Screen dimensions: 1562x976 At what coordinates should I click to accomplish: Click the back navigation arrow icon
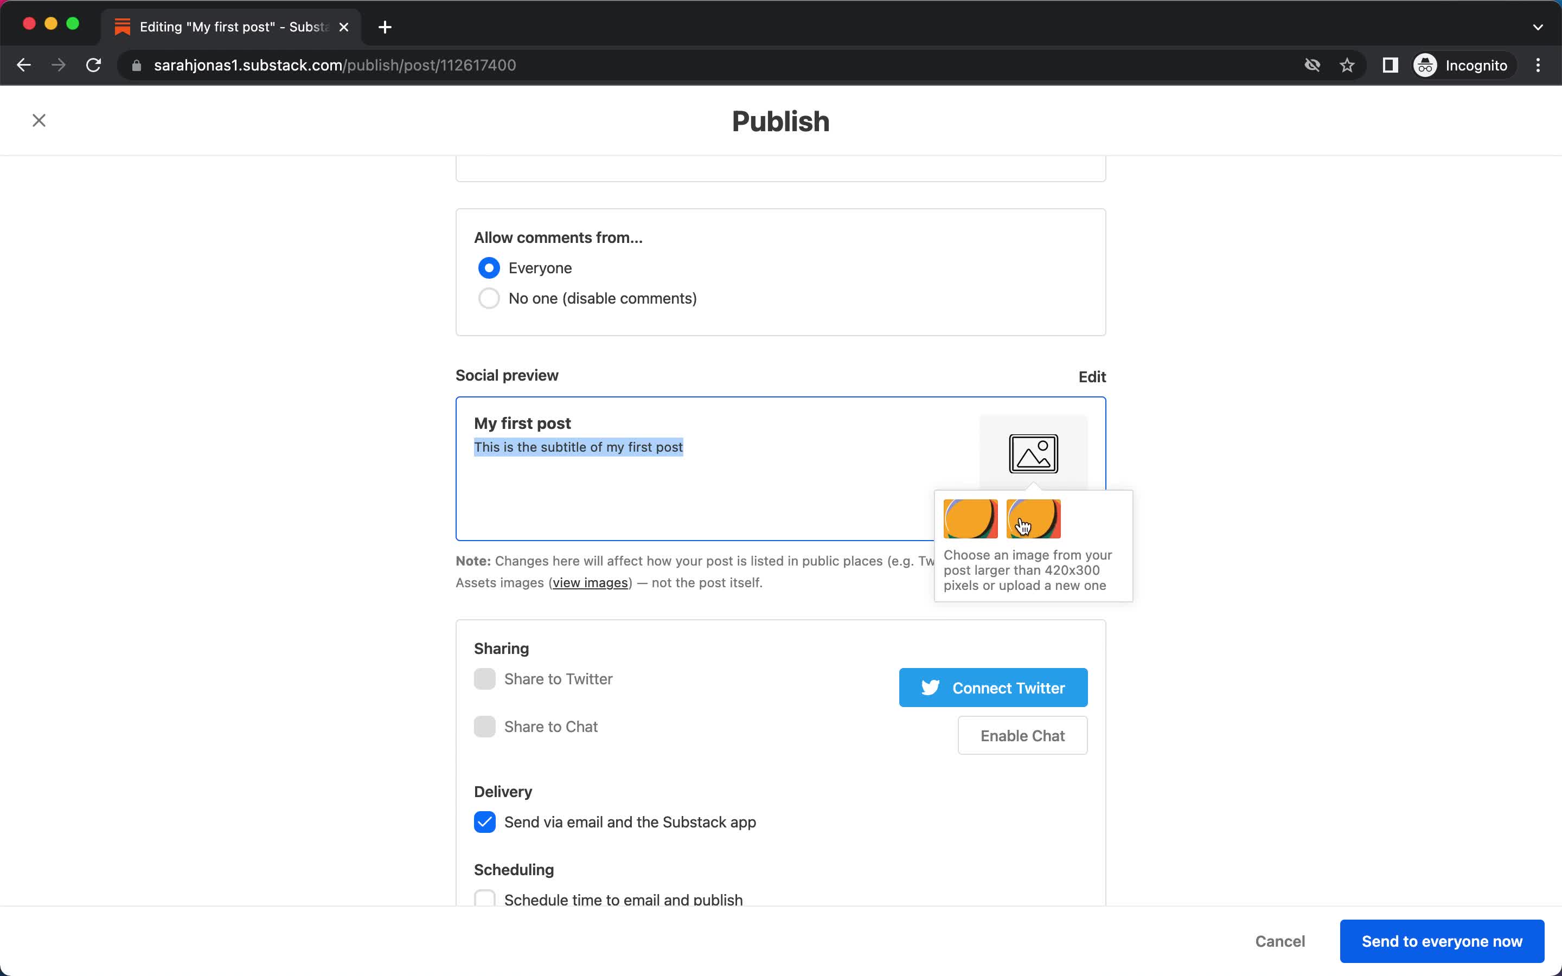(x=21, y=65)
